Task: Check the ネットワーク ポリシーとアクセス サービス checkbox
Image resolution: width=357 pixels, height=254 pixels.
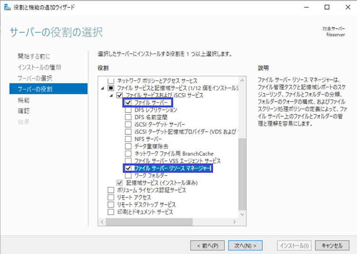Action: click(111, 81)
